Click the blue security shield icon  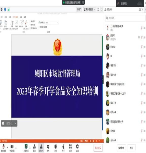pyautogui.click(x=5, y=10)
